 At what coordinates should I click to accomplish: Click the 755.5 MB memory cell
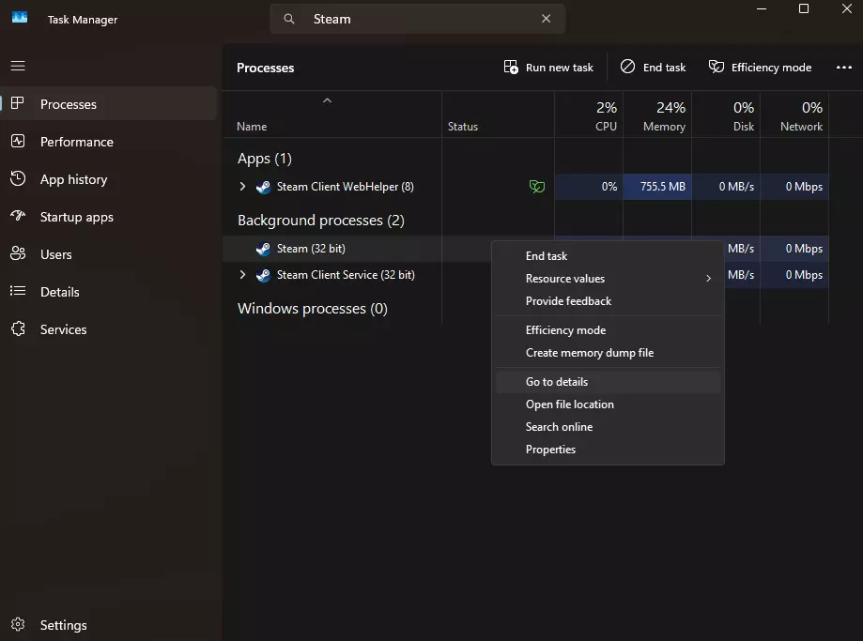[657, 187]
